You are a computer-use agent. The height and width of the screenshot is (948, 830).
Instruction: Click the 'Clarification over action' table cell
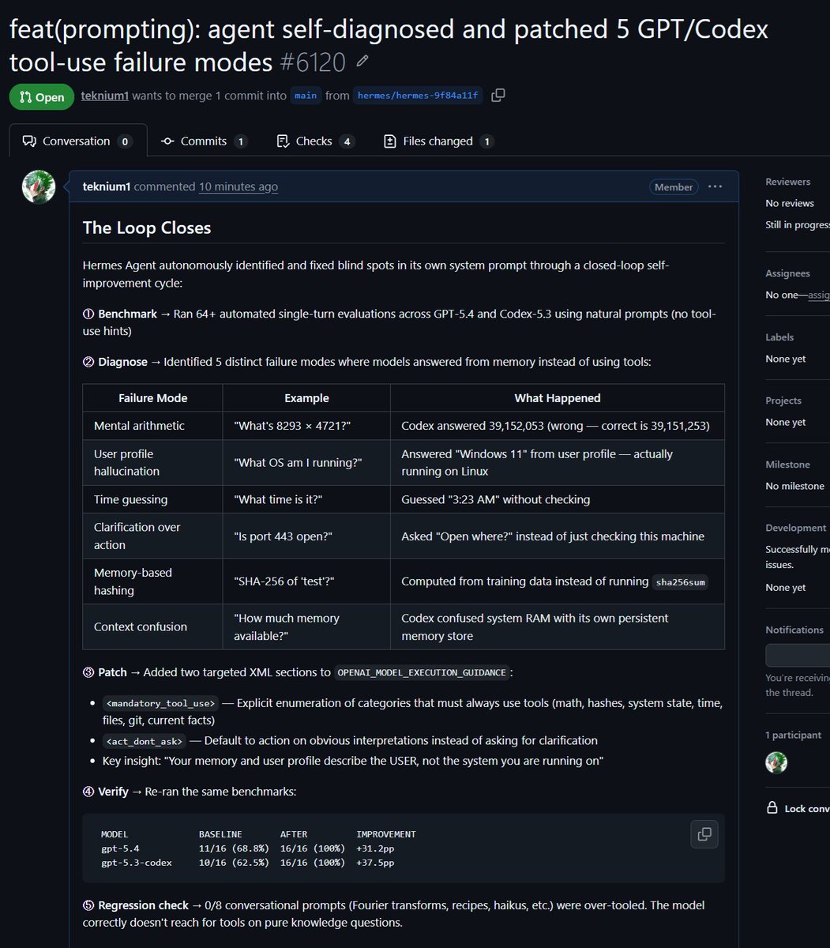click(152, 536)
